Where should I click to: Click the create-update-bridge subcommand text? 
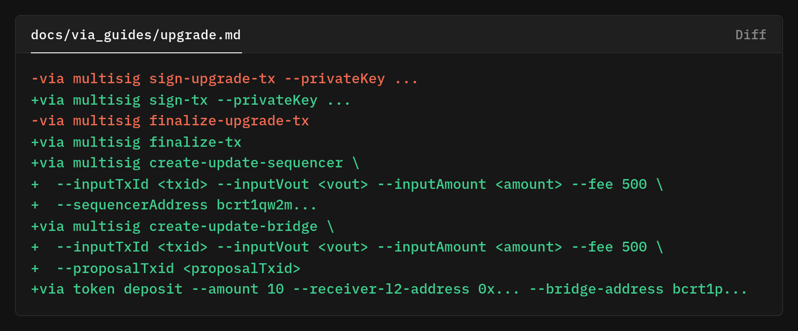point(233,226)
